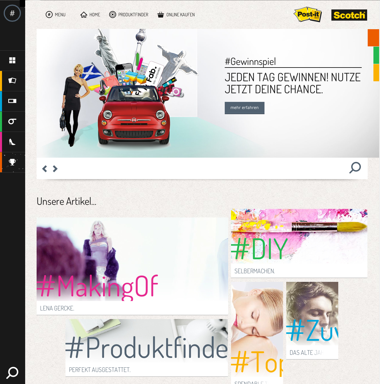
Task: Click the sidebar bottom search magnifier
Action: click(12, 373)
